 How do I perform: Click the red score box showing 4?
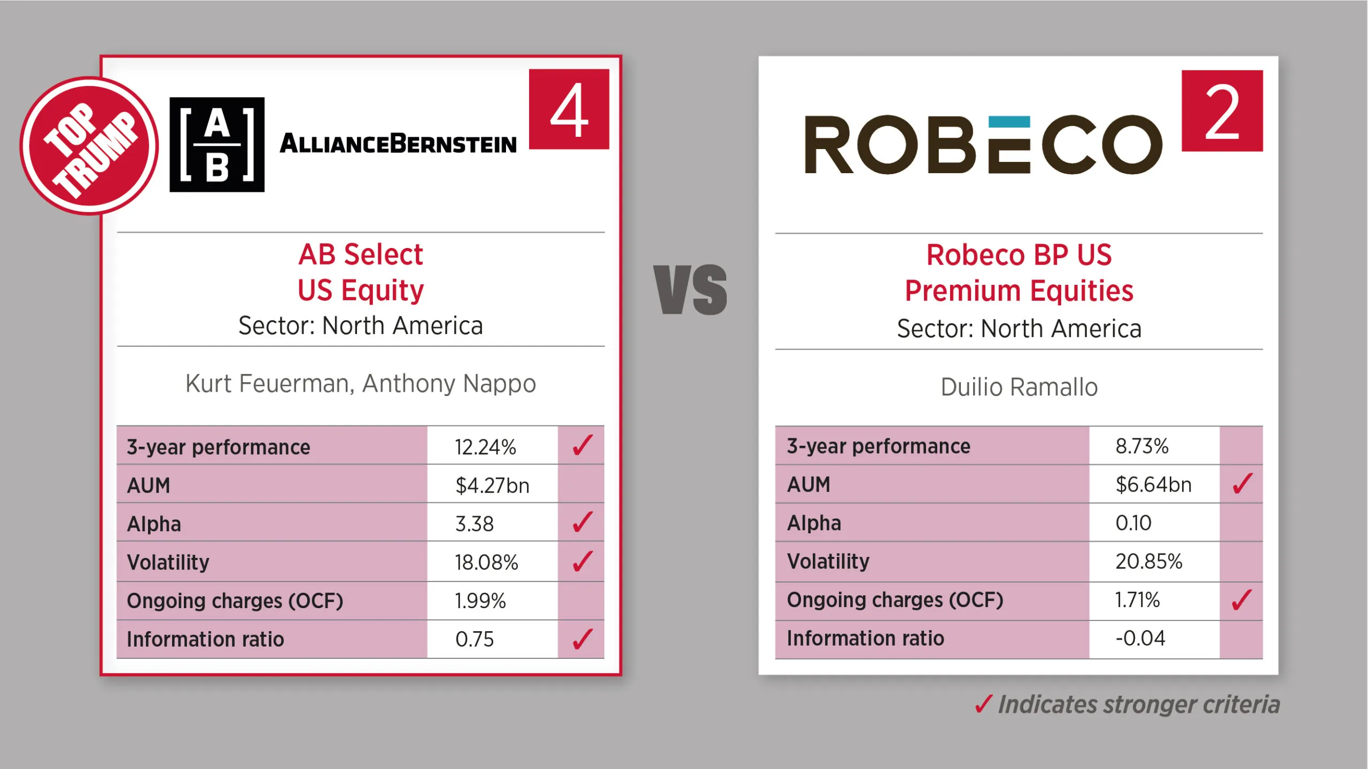click(569, 109)
